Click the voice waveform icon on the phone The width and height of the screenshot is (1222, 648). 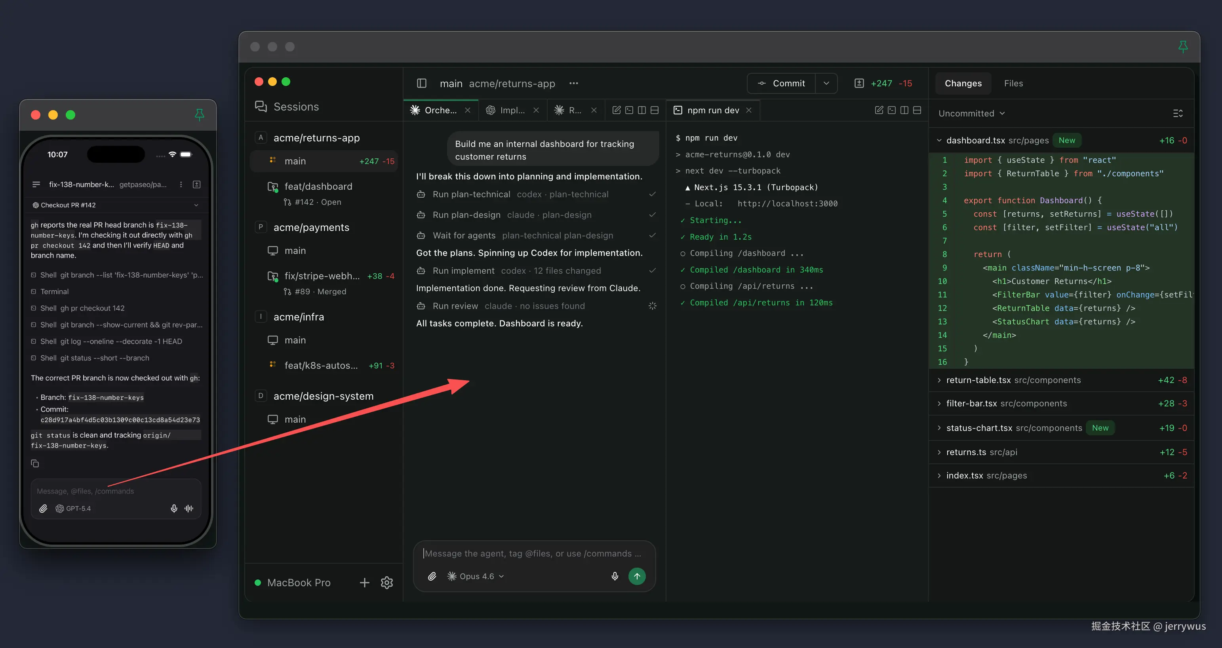[189, 509]
